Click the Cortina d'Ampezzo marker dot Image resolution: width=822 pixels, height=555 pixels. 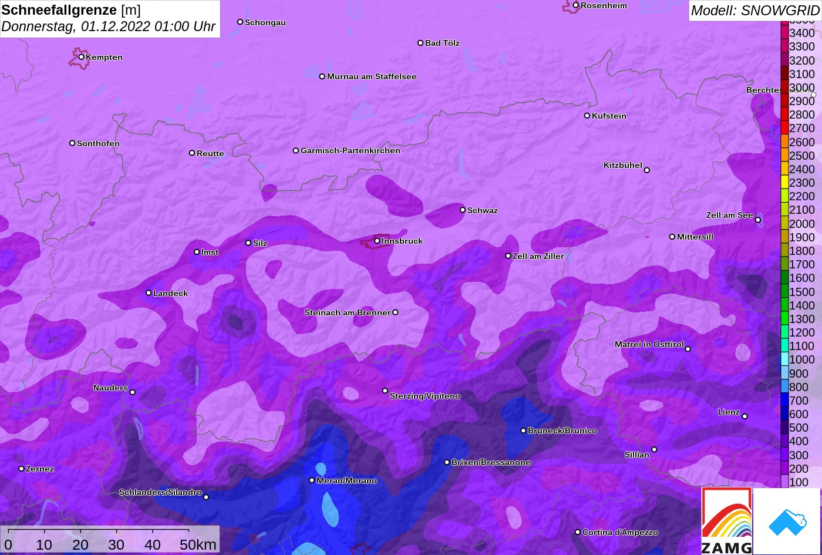point(578,532)
